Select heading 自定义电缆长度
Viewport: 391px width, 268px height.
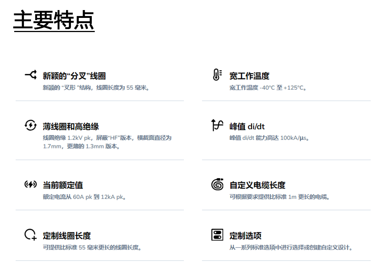point(257,185)
